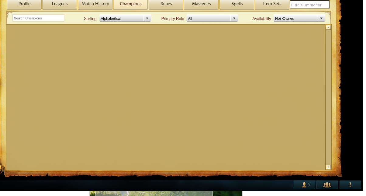Viewport: 366px width, 196px height.
Task: Open the exclamation notifications icon
Action: coord(350,185)
